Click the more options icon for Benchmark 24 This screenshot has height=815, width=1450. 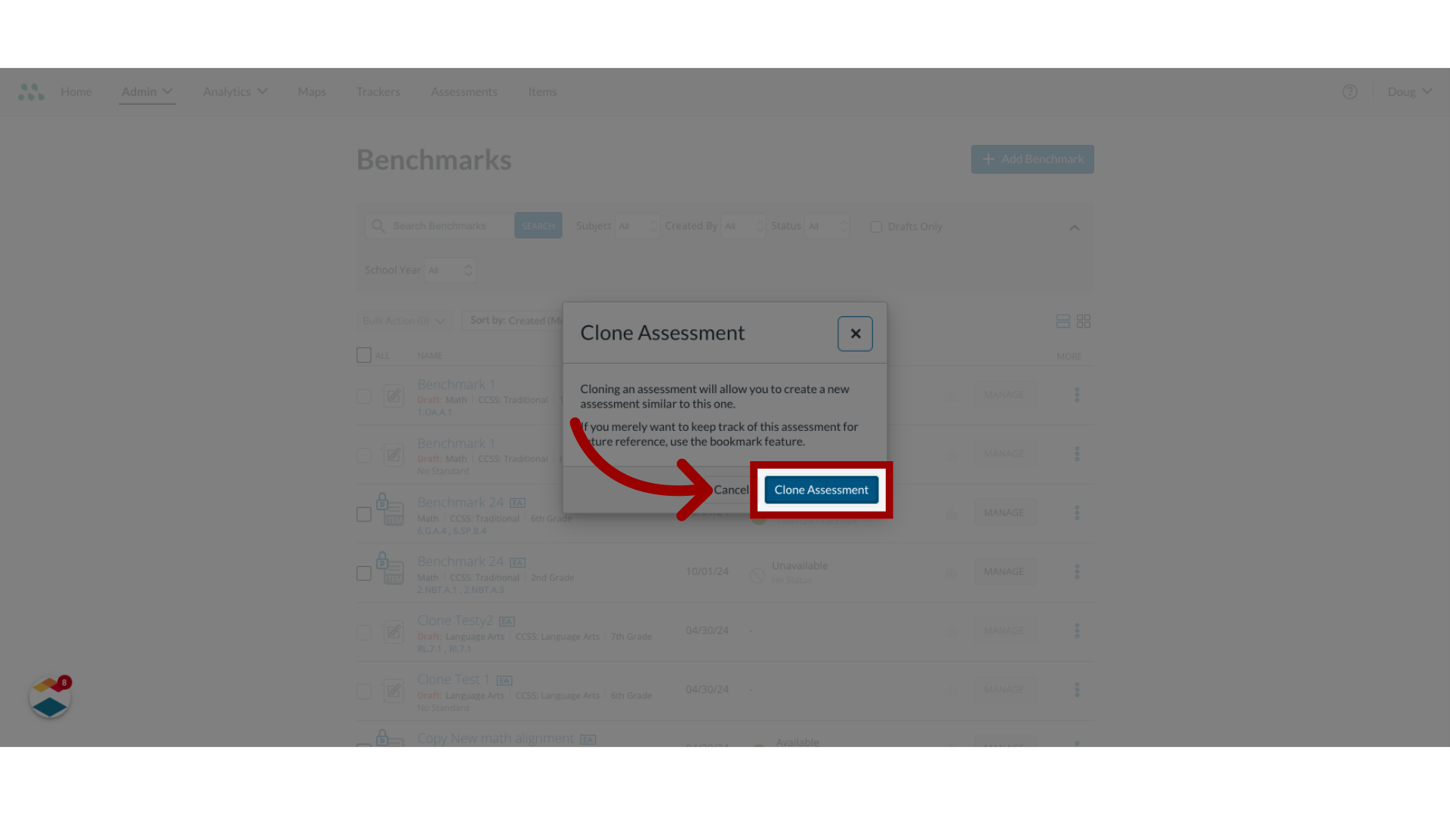click(1076, 512)
